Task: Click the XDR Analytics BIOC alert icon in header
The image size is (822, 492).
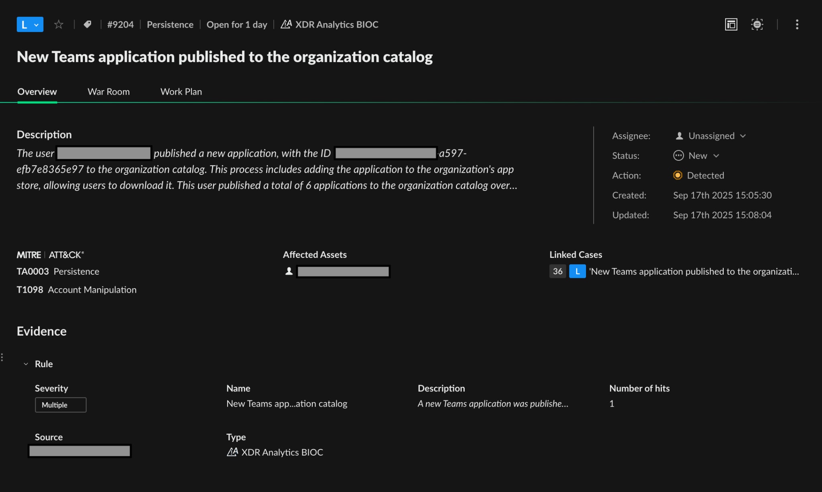Action: [287, 24]
